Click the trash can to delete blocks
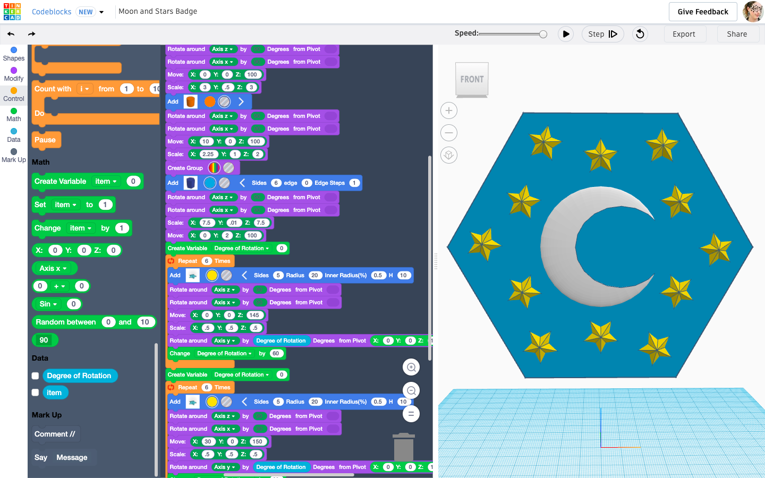Screen dimensions: 765x478 (x=404, y=446)
